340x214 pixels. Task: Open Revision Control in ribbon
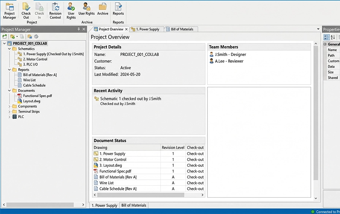point(55,11)
